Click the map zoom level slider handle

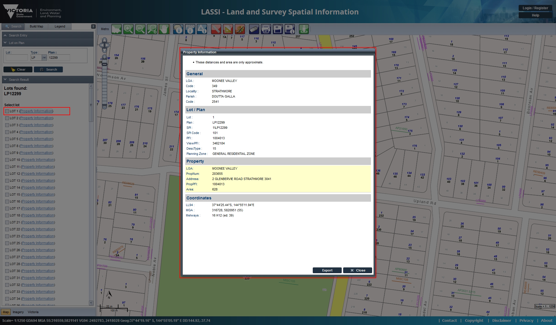click(x=105, y=64)
